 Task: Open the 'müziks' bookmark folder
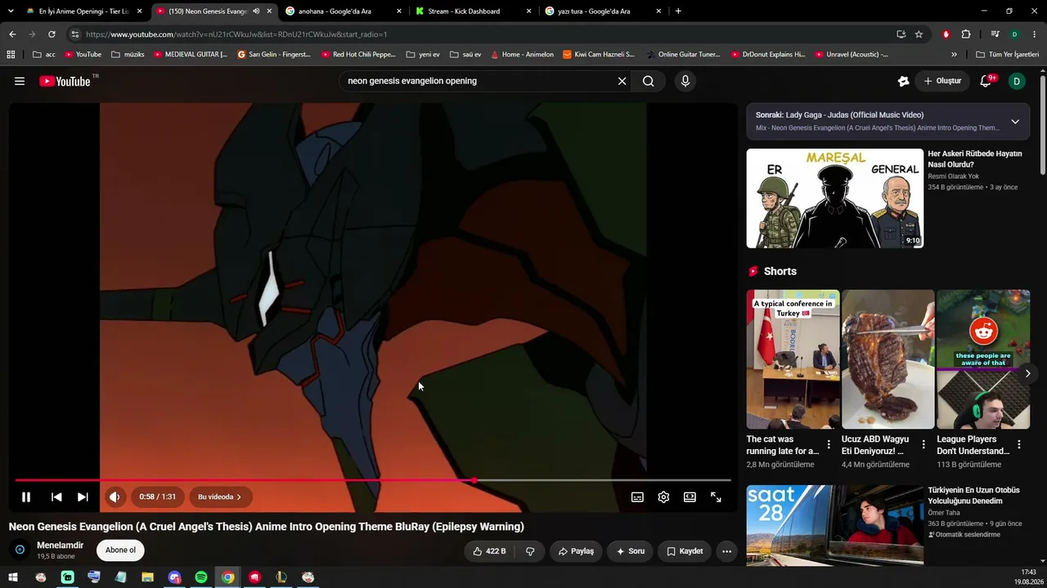[128, 55]
